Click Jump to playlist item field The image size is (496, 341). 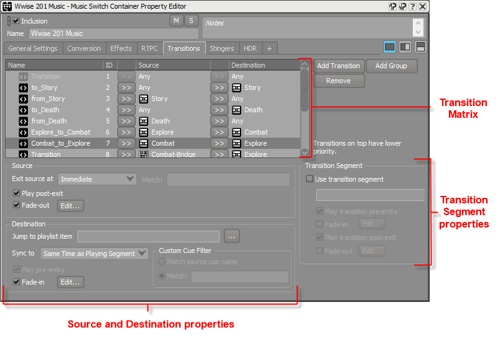pos(148,237)
